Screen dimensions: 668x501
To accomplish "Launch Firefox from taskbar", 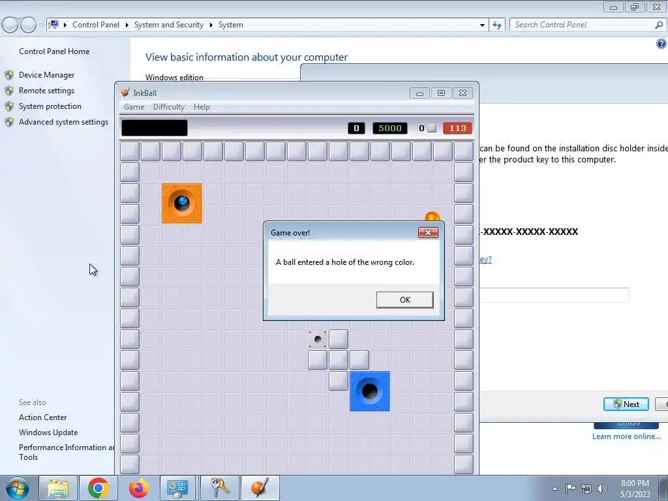I will (x=138, y=488).
